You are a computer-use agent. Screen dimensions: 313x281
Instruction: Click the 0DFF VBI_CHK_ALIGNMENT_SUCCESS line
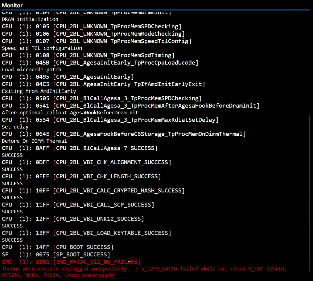click(86, 162)
